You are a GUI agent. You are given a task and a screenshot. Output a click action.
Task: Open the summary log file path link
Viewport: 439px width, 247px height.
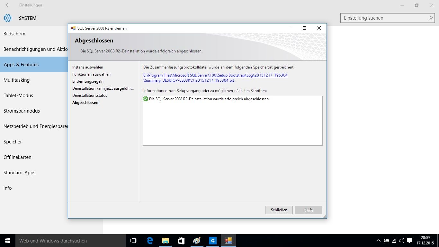[x=215, y=78]
